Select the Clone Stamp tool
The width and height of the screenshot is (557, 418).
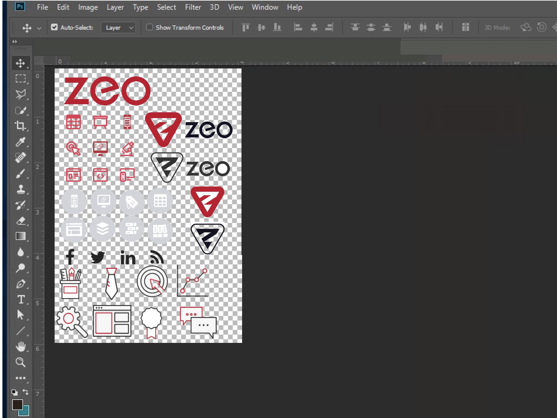(x=20, y=189)
